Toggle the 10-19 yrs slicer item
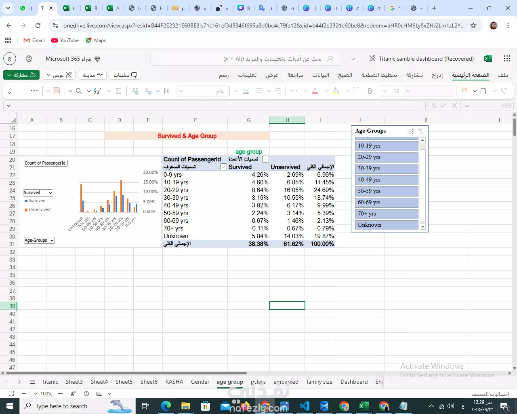517x414 pixels. click(x=387, y=146)
